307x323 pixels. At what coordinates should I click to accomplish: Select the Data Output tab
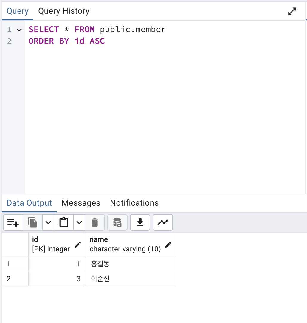pos(29,203)
